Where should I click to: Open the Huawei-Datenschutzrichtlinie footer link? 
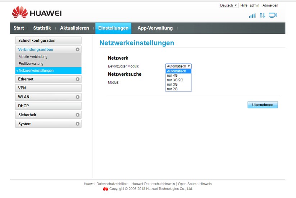[x=106, y=184]
